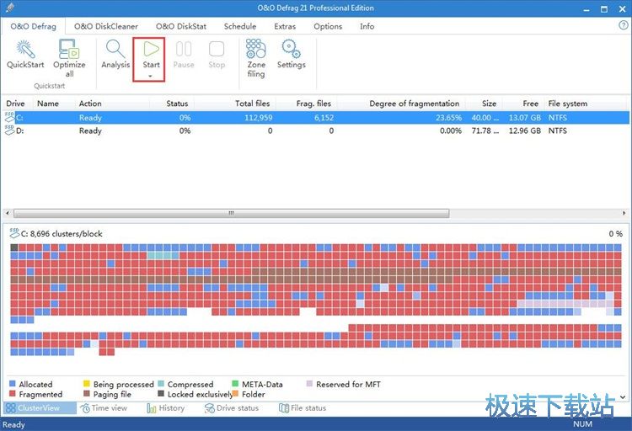Open the Schedule tab
632x431 pixels.
click(x=240, y=26)
